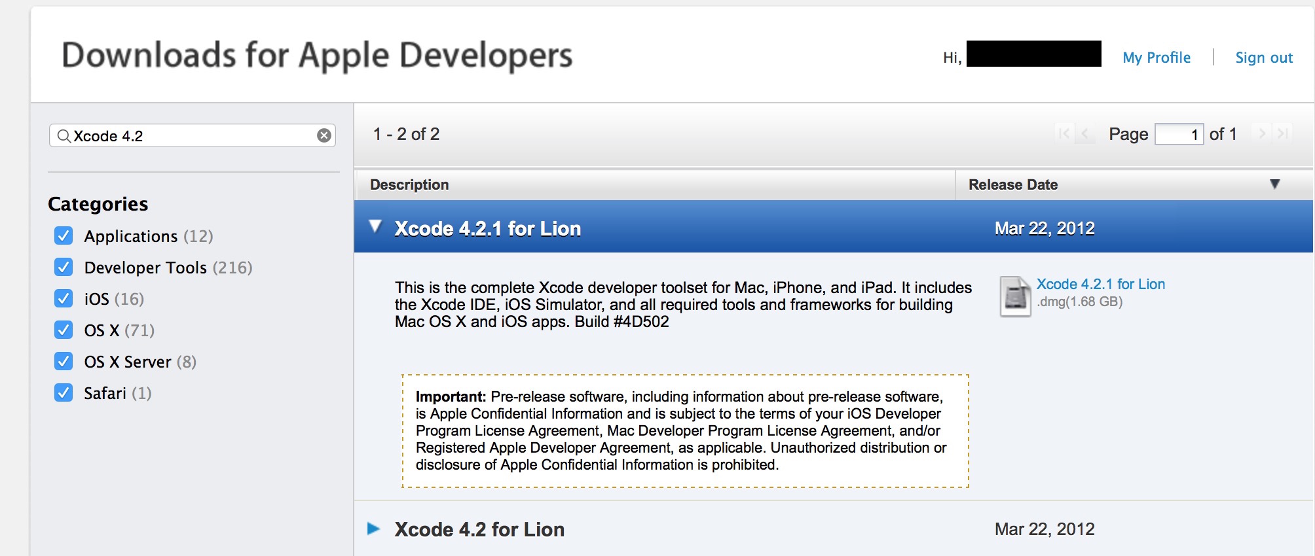Download Xcode 4.2.1 for Lion dmg link

point(1101,284)
